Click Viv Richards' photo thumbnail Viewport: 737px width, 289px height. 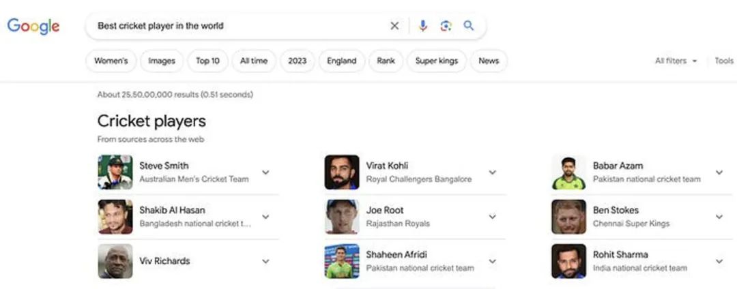coord(115,261)
